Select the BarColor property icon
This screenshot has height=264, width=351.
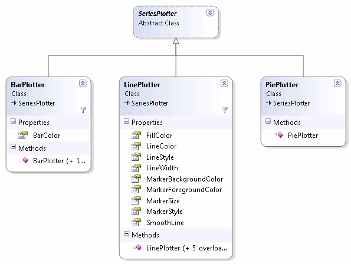coord(23,135)
